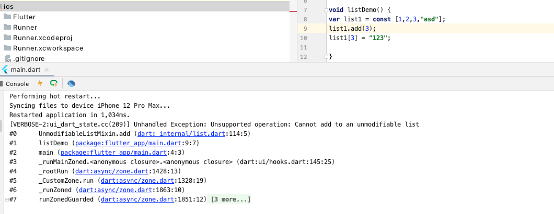
Task: Click the Hot Restart green icon
Action: tap(54, 83)
